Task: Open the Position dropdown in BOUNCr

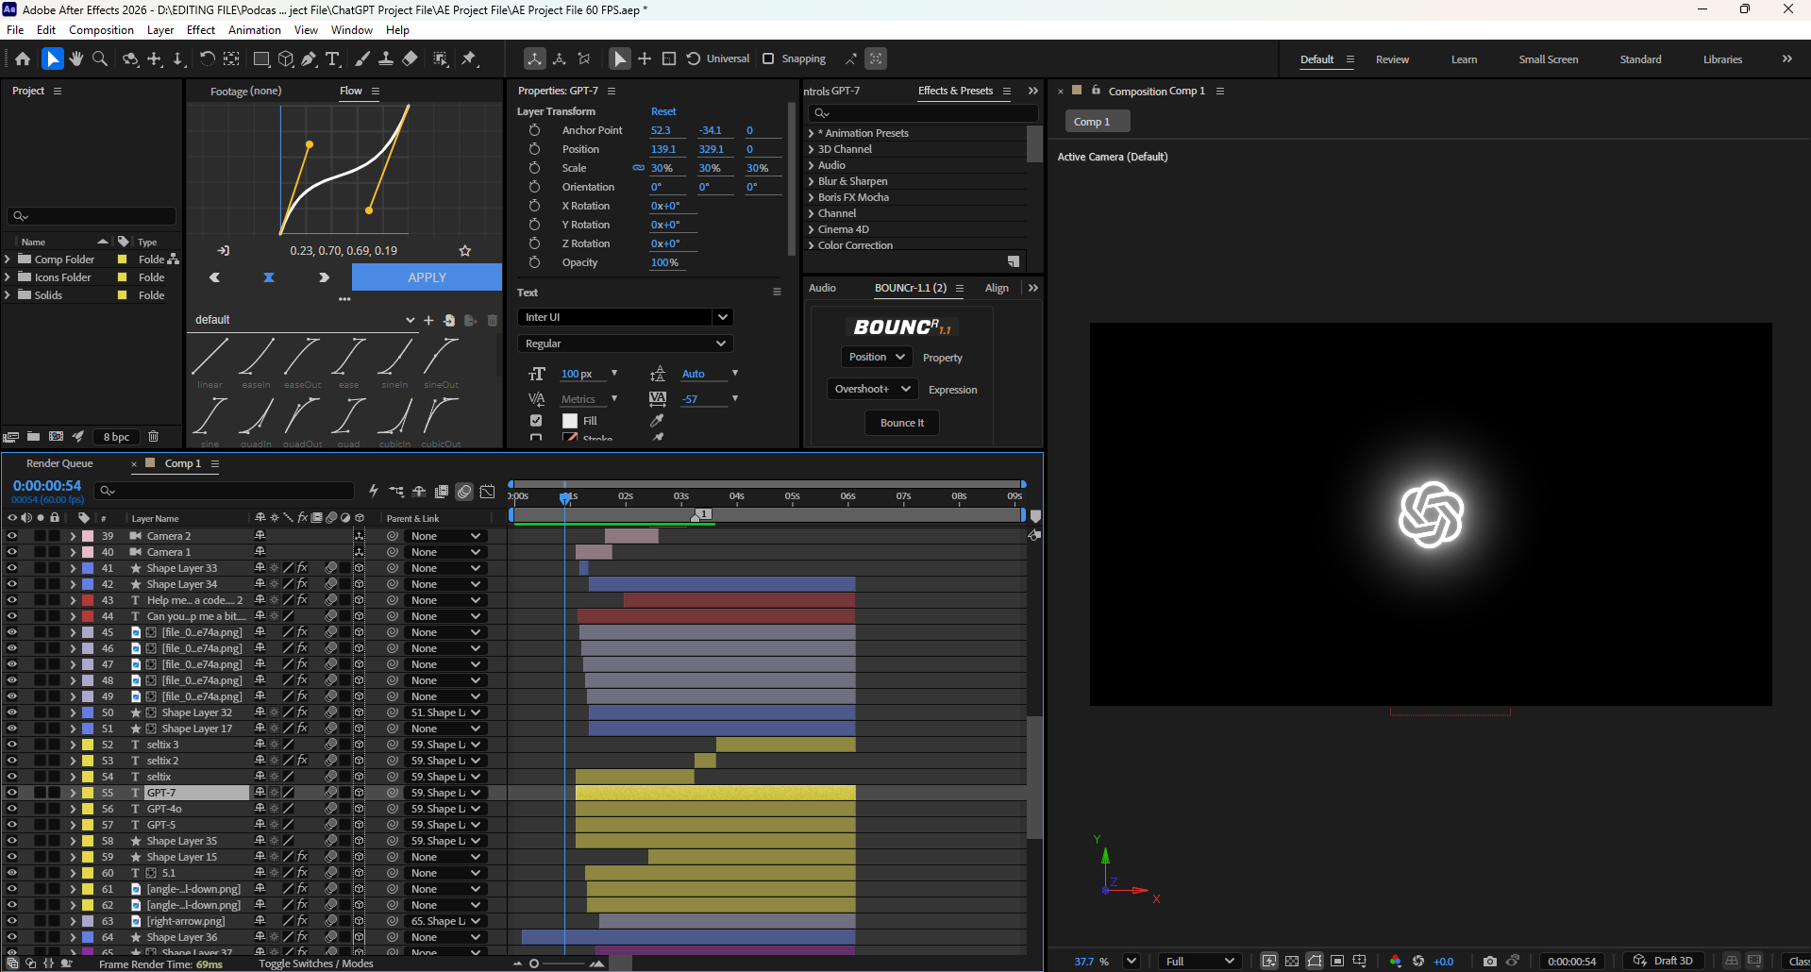Action: tap(876, 357)
